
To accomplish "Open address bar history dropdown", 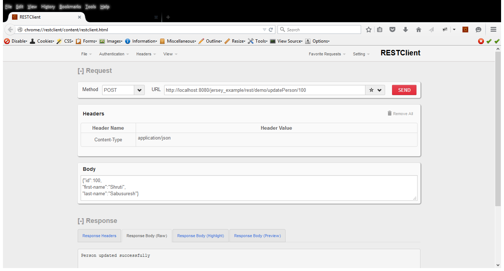I will coord(264,30).
